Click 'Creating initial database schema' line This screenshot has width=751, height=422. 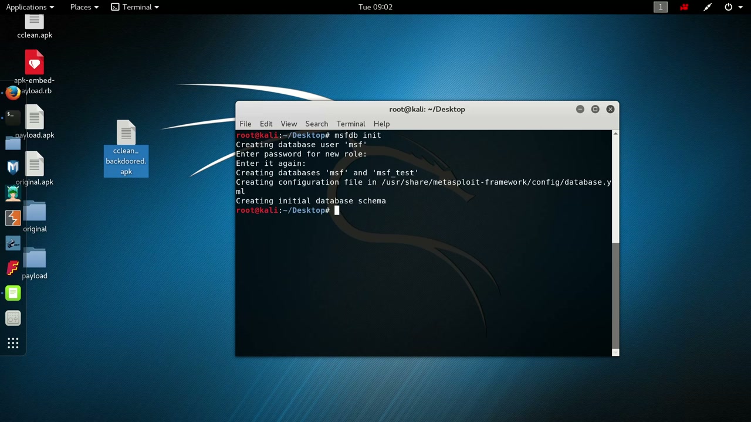311,201
